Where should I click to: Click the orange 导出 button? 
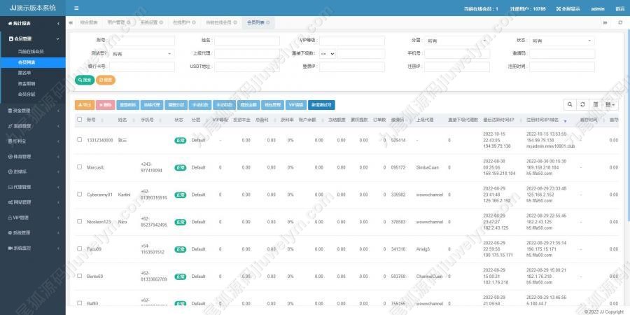tap(84, 104)
